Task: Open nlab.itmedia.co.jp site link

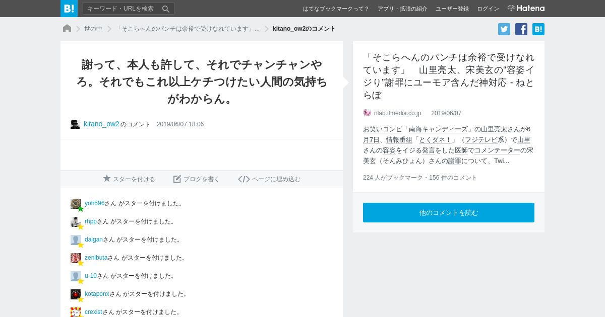Action: [397, 113]
